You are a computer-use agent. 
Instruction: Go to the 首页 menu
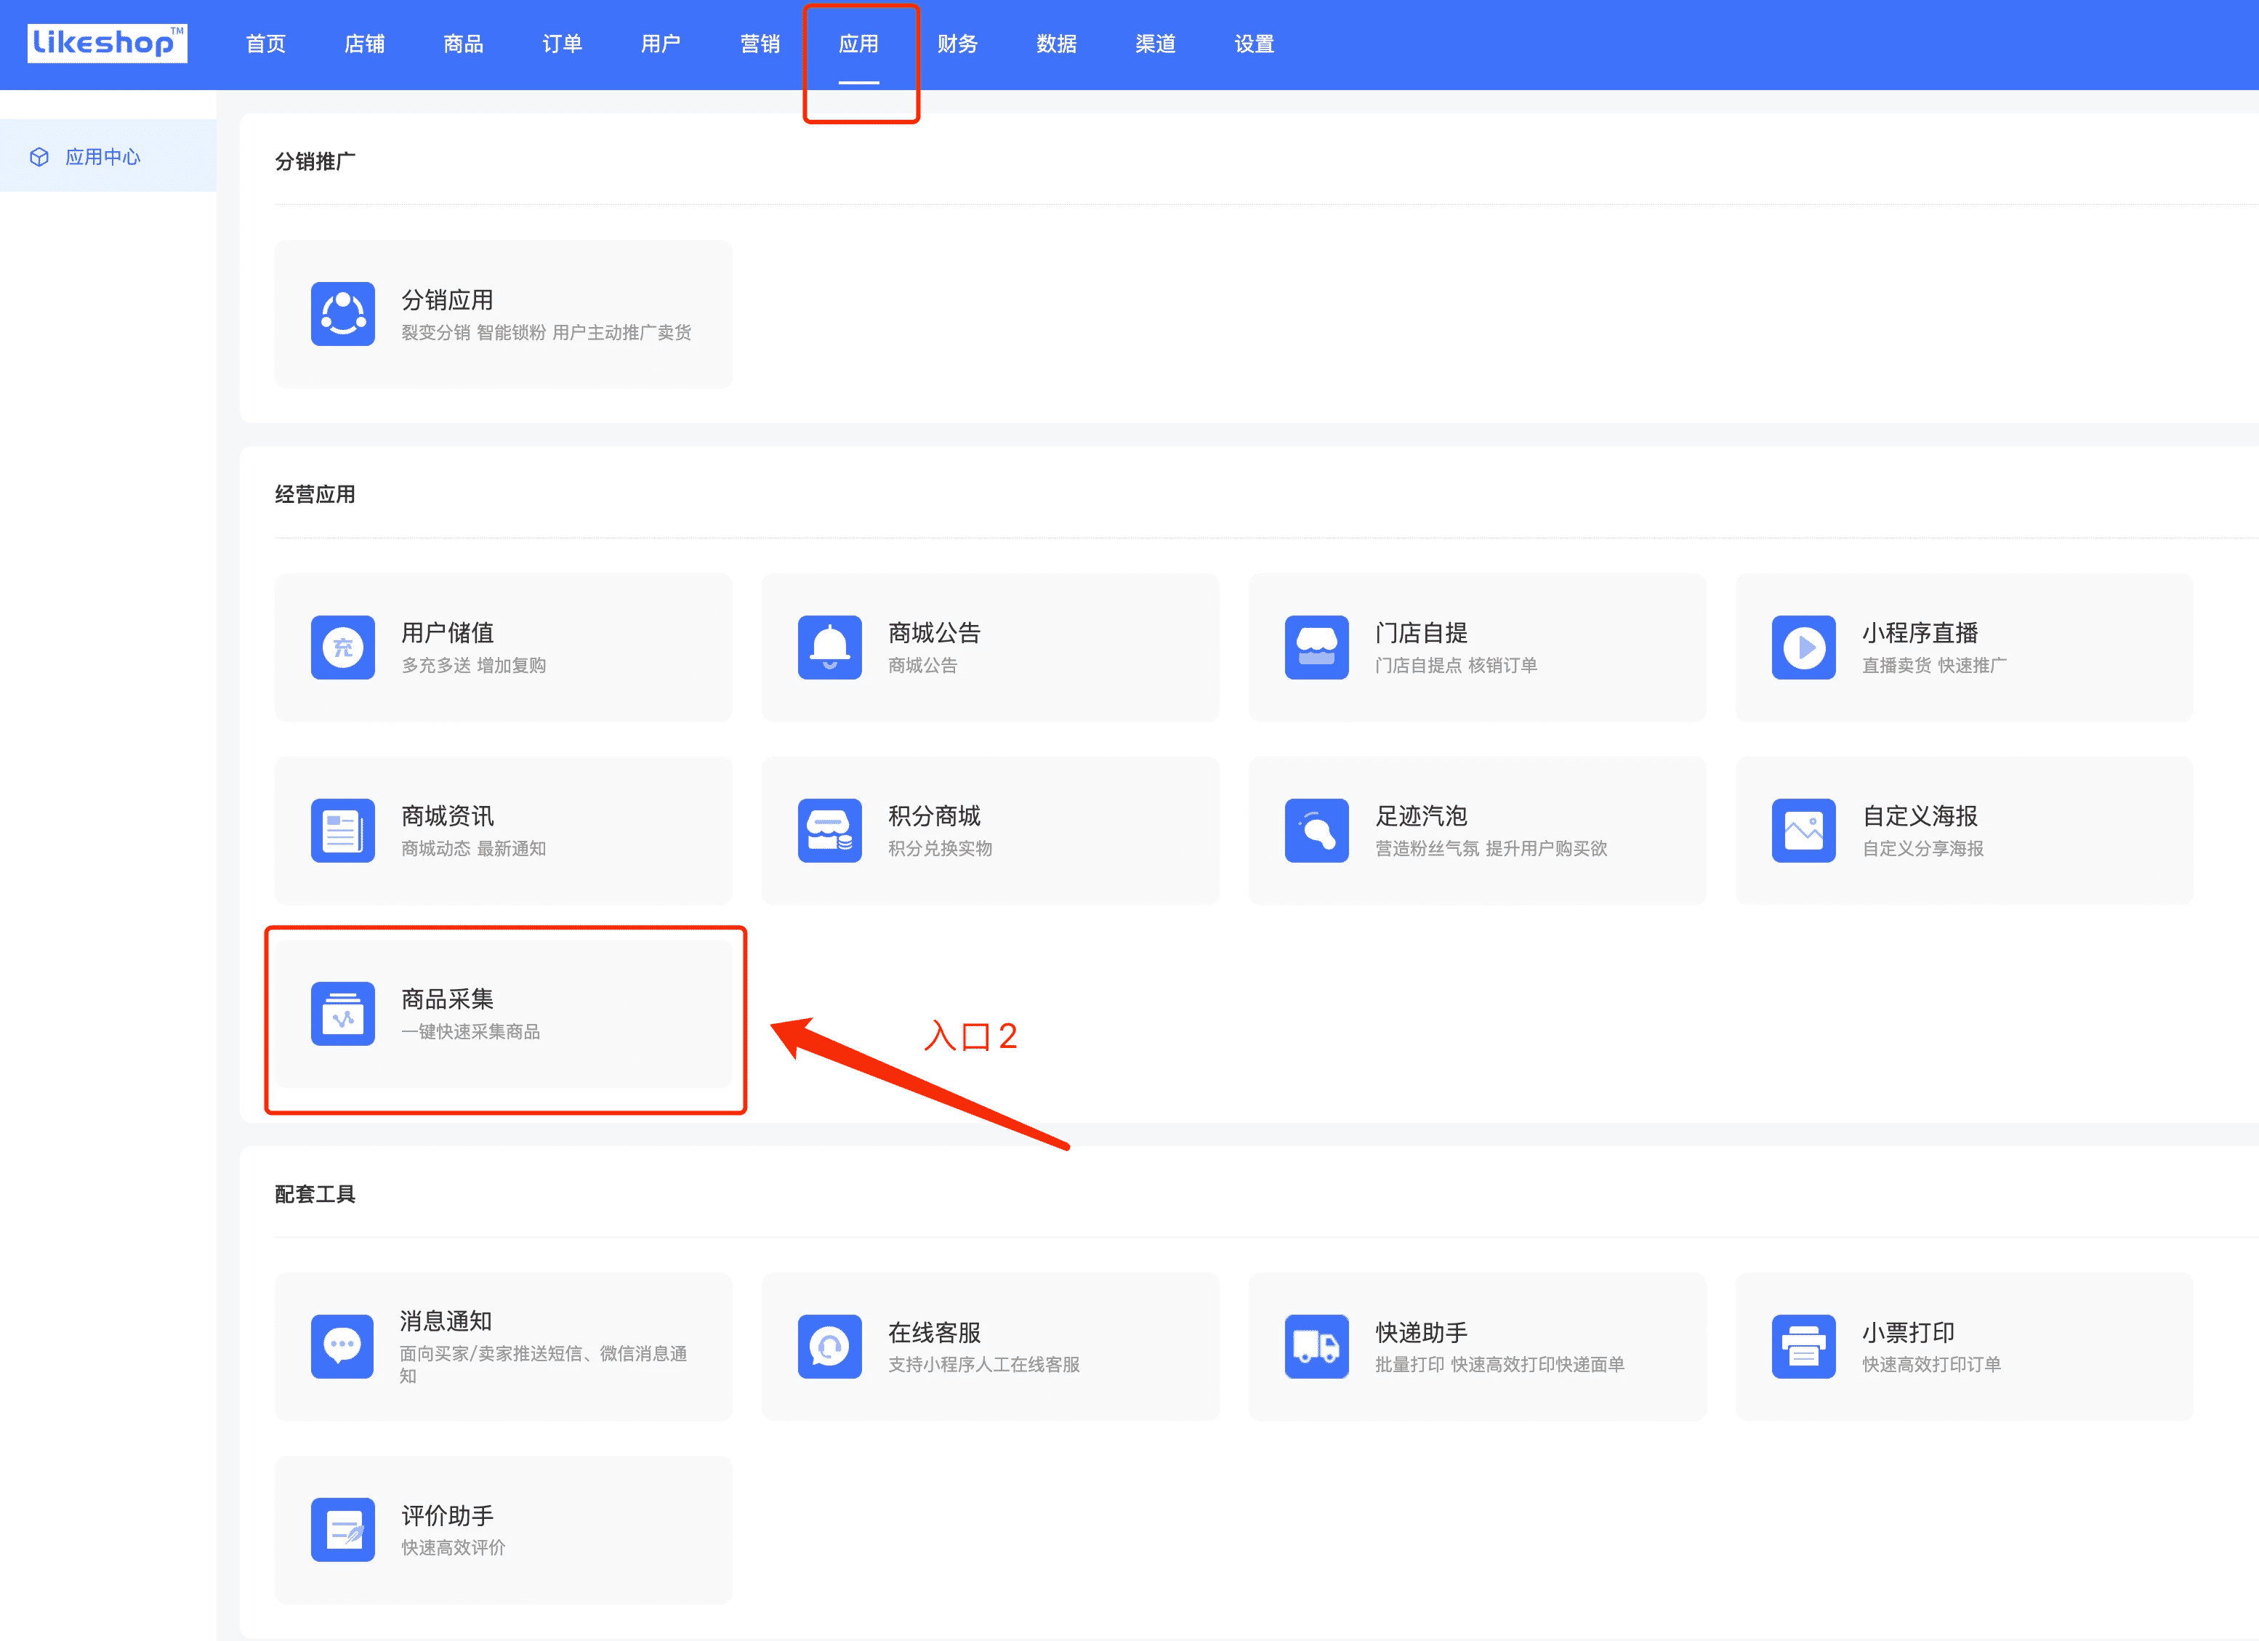[266, 44]
